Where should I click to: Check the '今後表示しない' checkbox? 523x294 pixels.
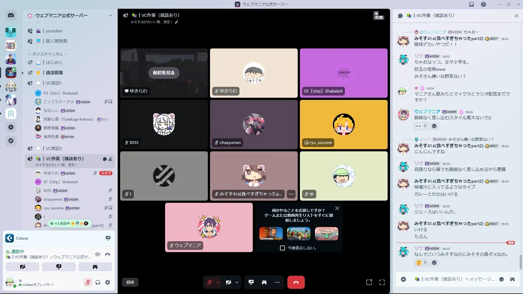(x=282, y=248)
